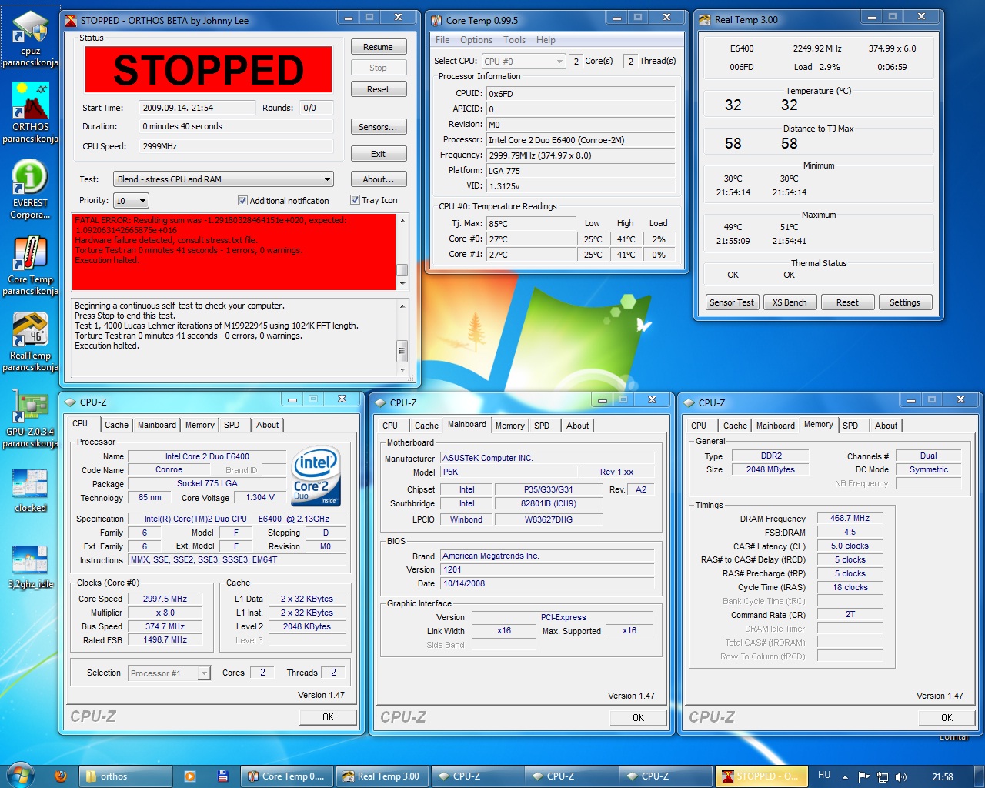The height and width of the screenshot is (788, 985).
Task: Open the 3,2ghz idle file on desktop
Action: pyautogui.click(x=31, y=566)
